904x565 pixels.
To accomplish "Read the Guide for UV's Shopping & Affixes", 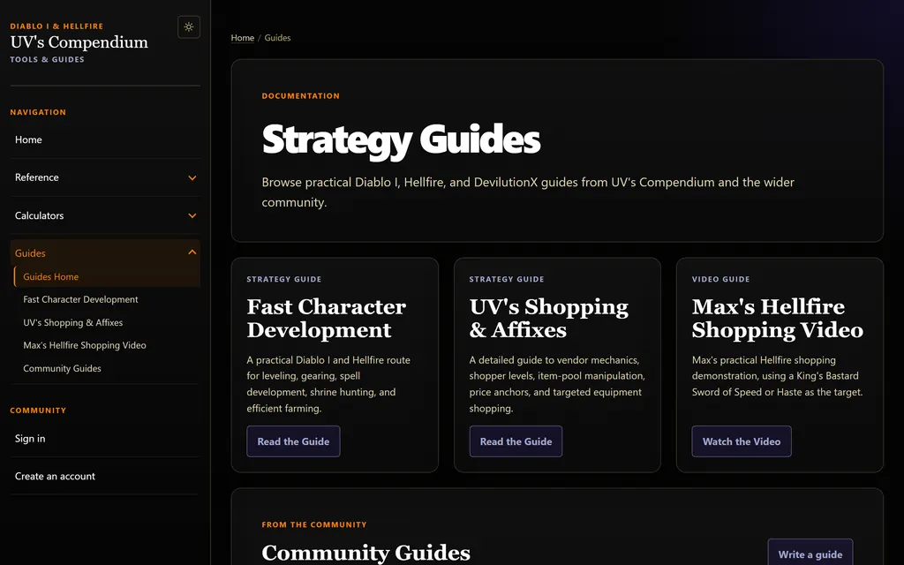I will pyautogui.click(x=516, y=441).
